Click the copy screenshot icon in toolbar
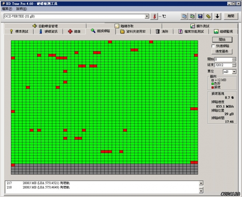242x197 pixels. point(192,16)
